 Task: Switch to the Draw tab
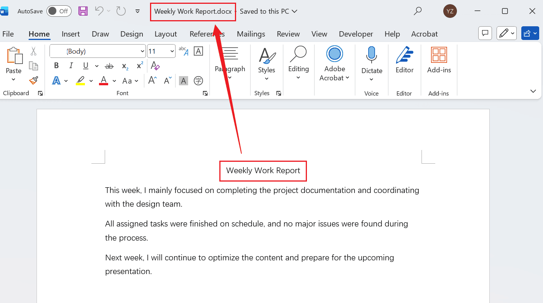coord(101,34)
